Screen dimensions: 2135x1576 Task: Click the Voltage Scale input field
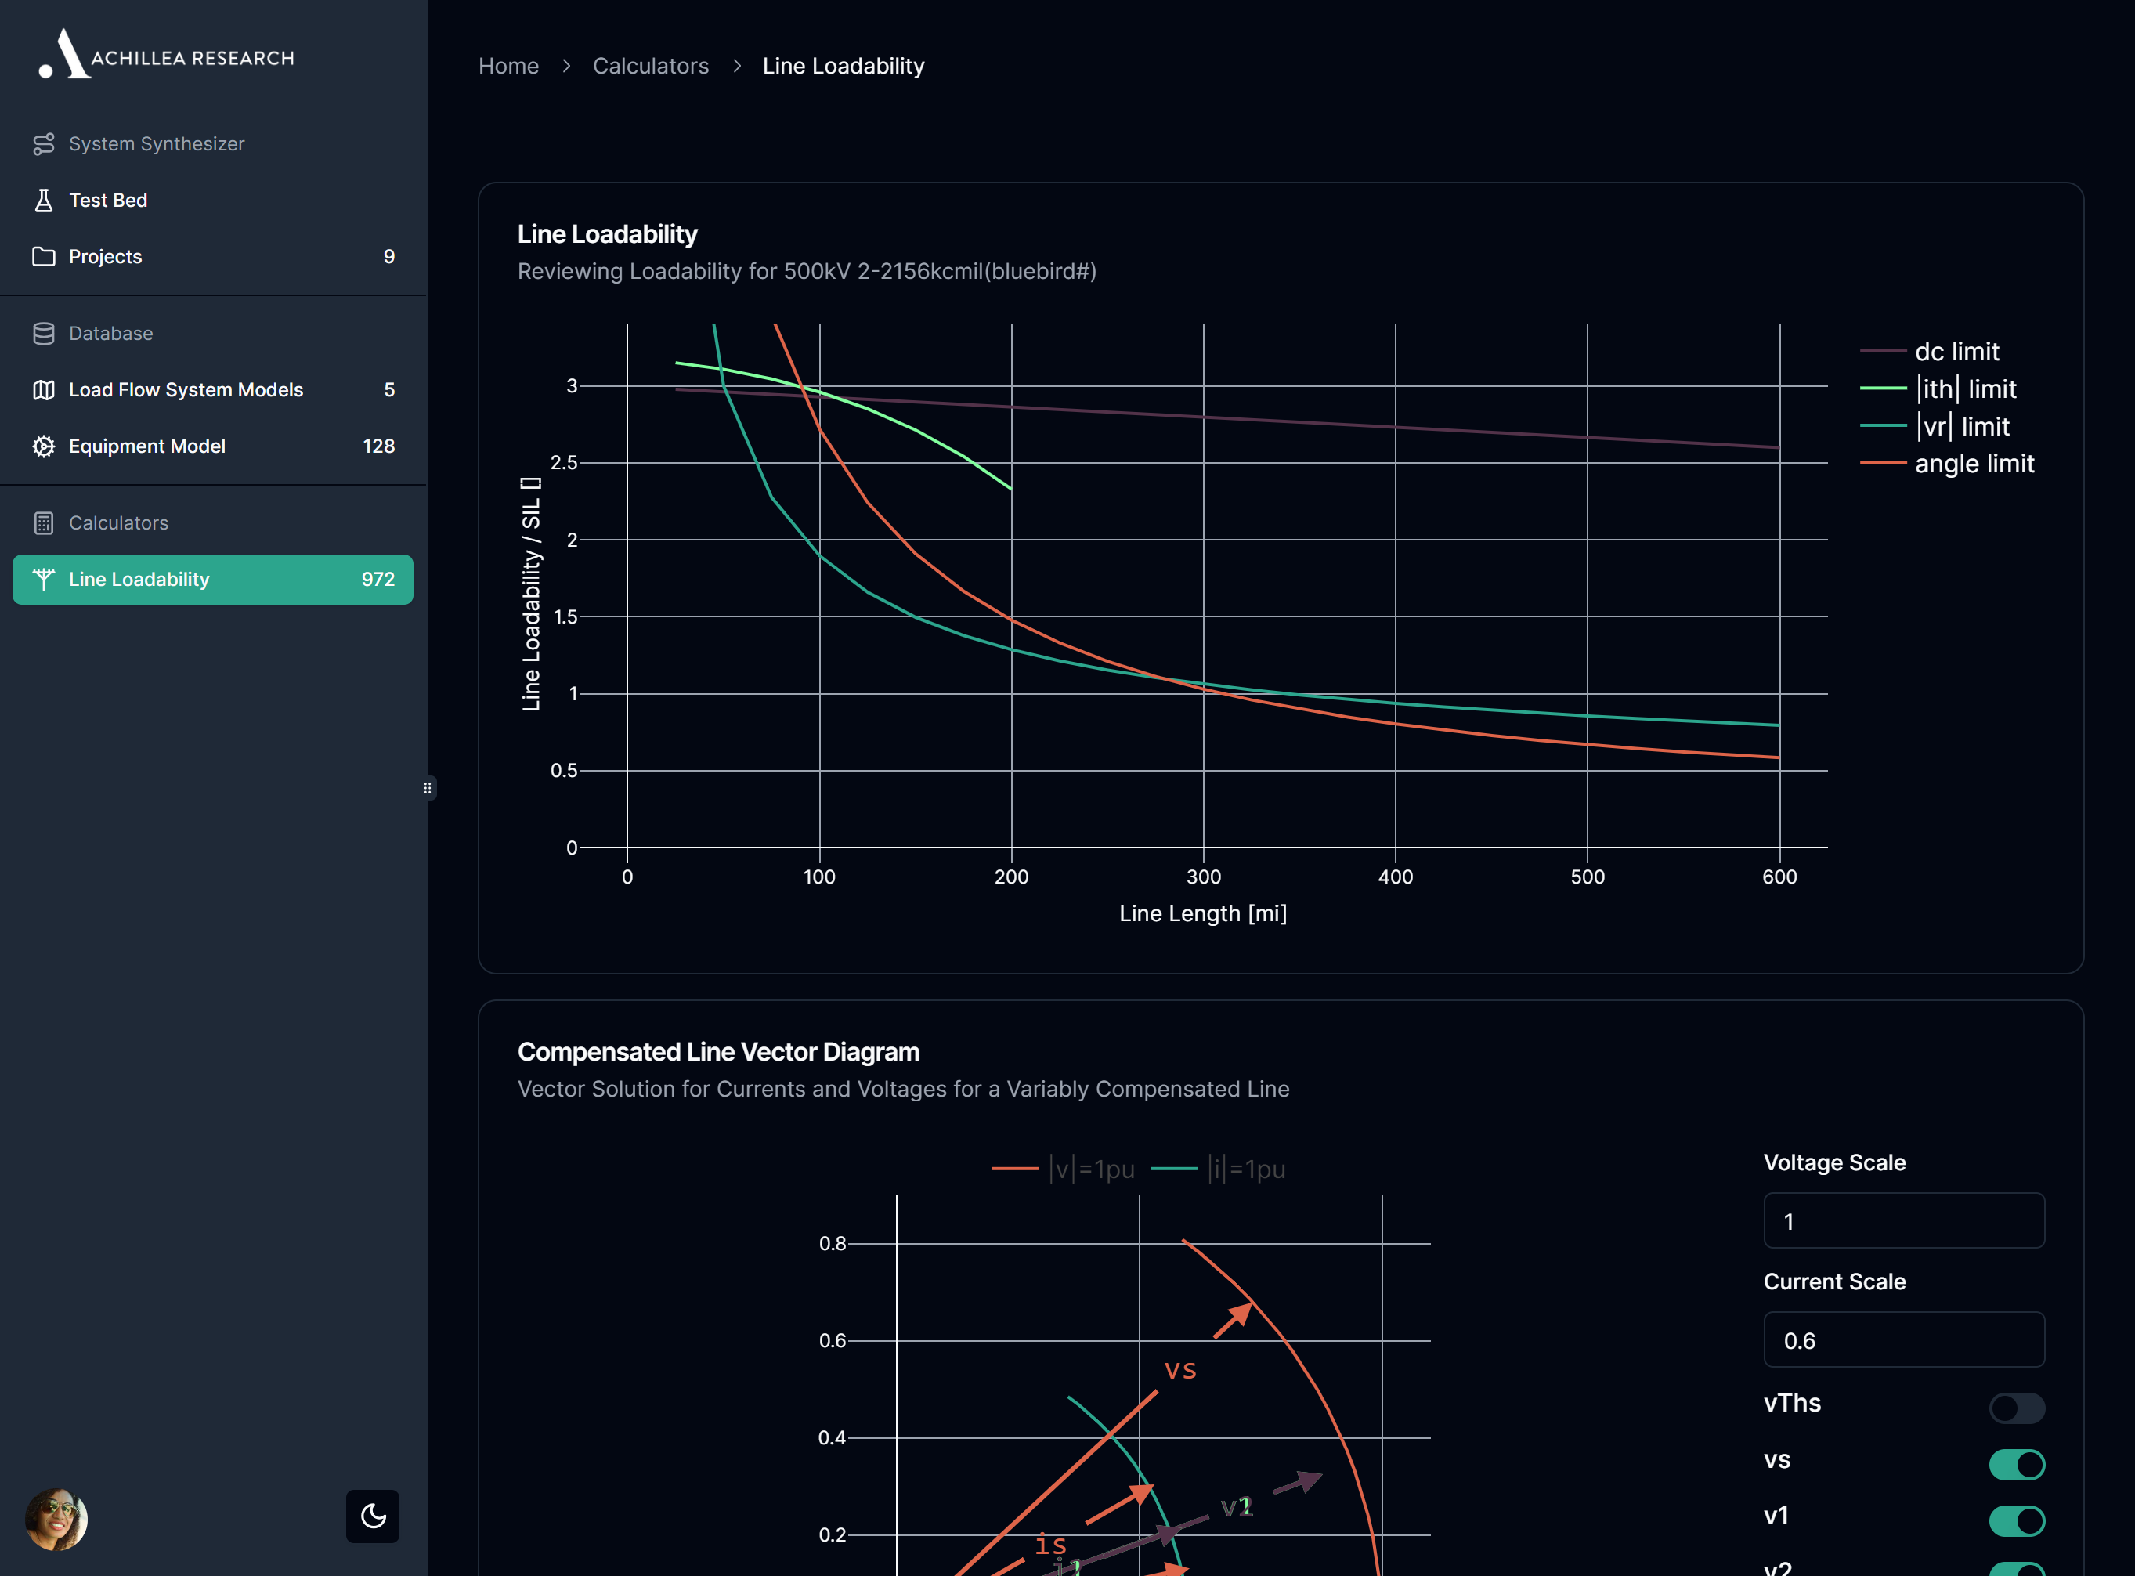1903,1220
